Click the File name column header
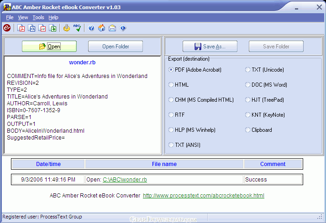 164,164
